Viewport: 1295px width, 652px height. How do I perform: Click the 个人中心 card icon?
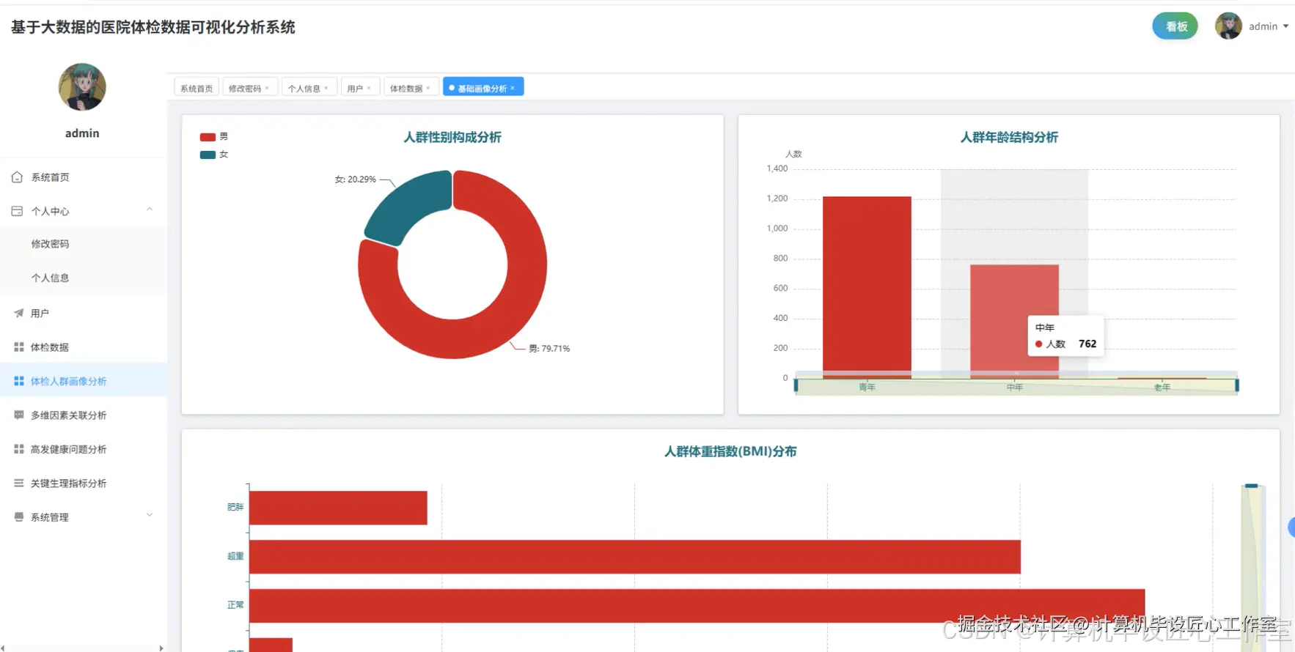(x=18, y=211)
